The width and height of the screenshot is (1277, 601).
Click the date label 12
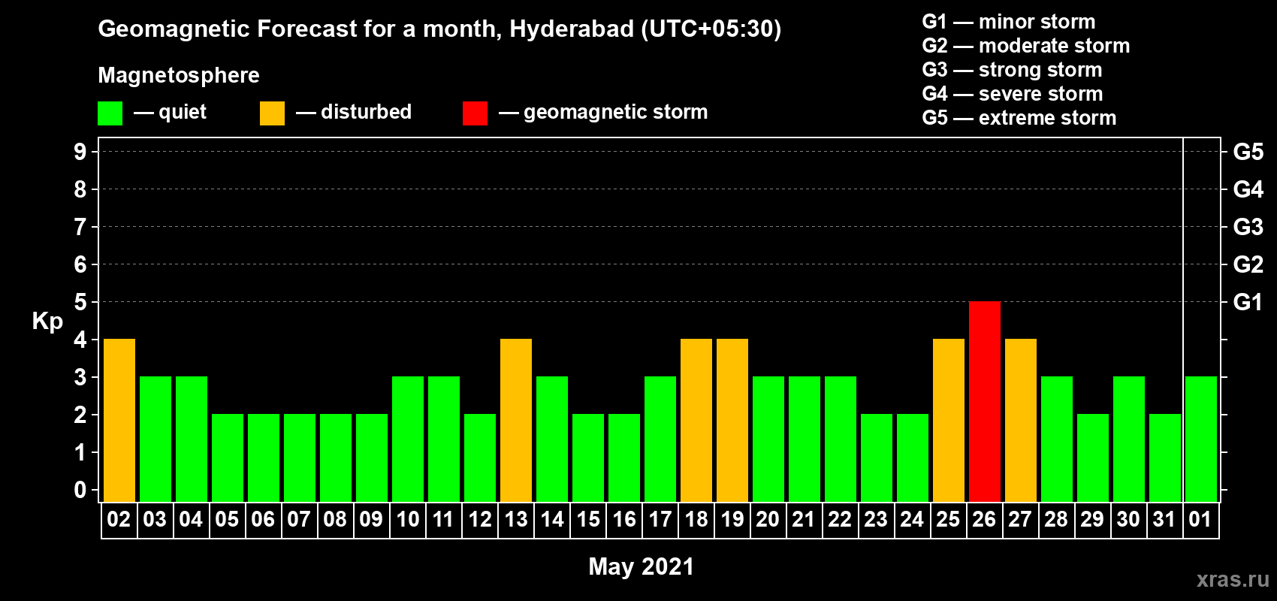(x=479, y=519)
